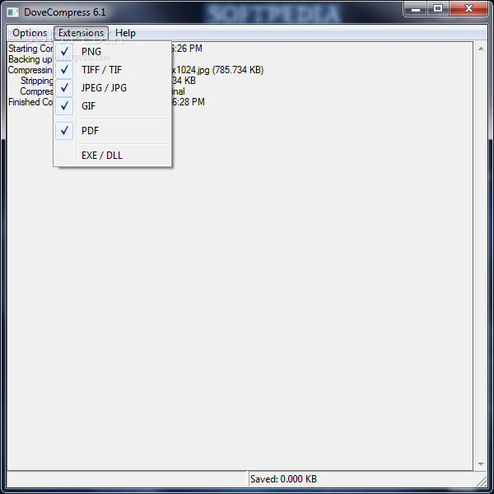Image resolution: width=494 pixels, height=494 pixels.
Task: Click the Saved: 0.000 KB status text
Action: (283, 479)
